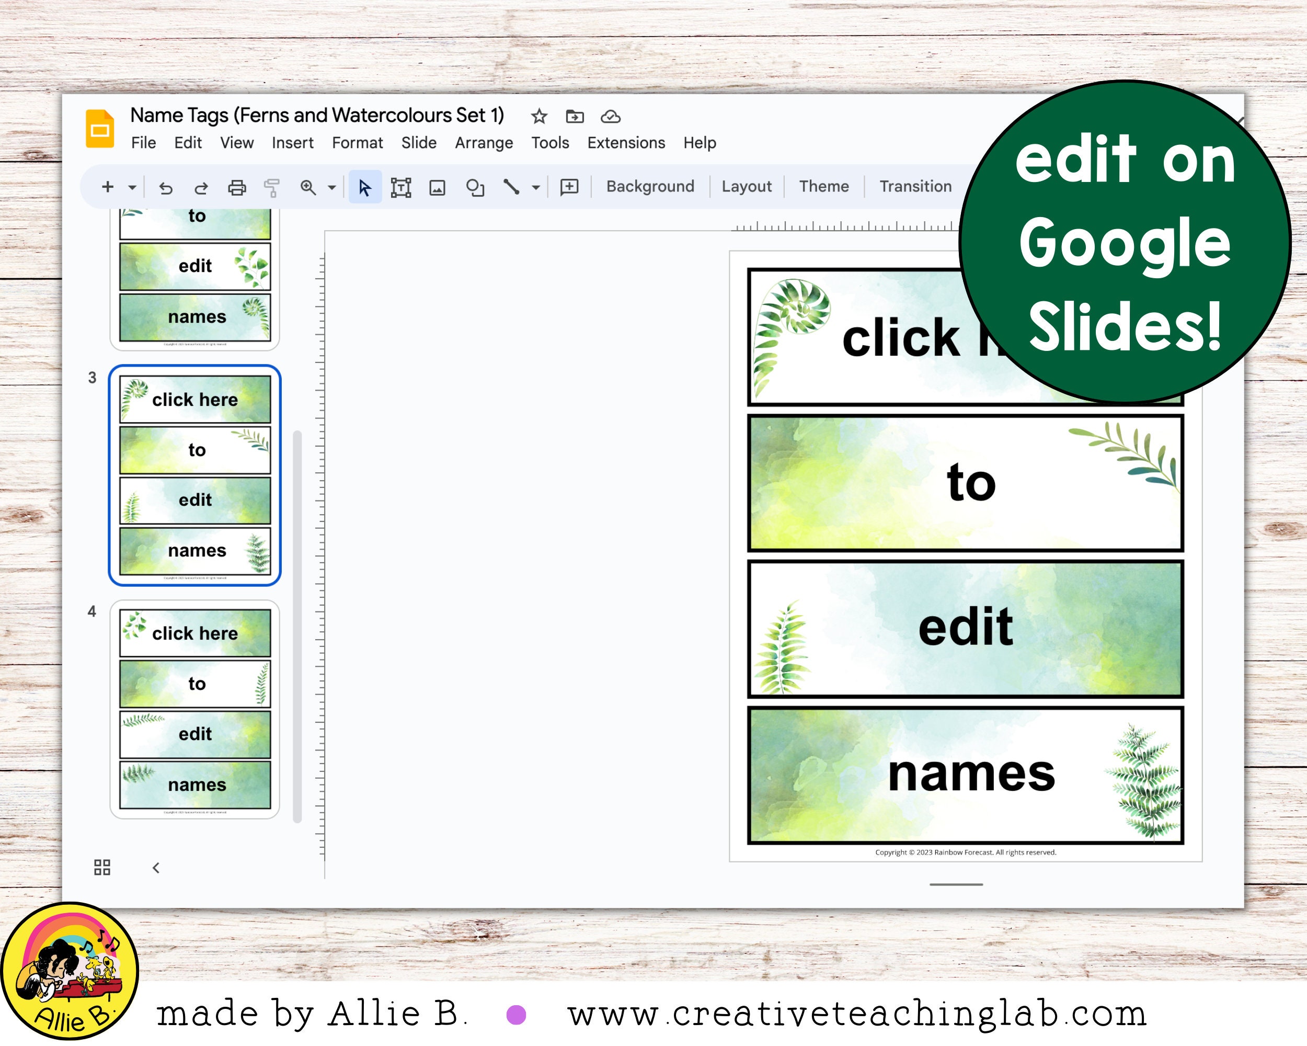The width and height of the screenshot is (1307, 1046).
Task: Open the shape insert tool
Action: coord(475,187)
